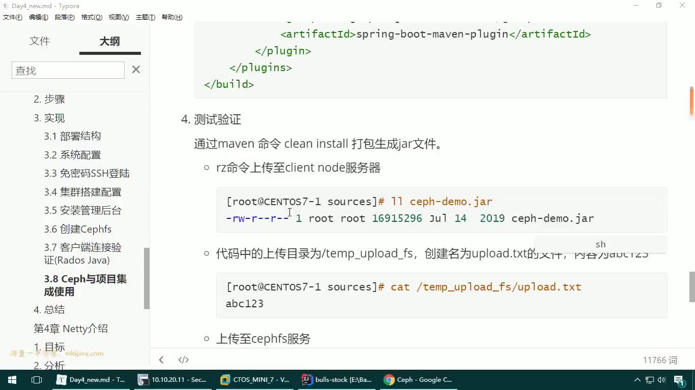695x390 pixels.
Task: Open the 段落(P) menu
Action: 65,17
